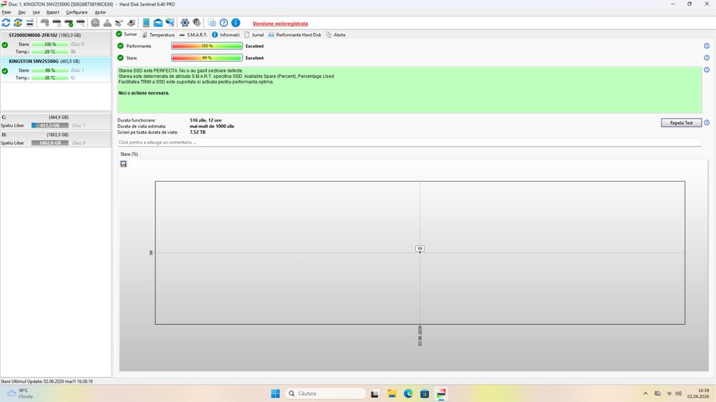
Task: Click the gray dome surface test toolbar icon
Action: 95,23
